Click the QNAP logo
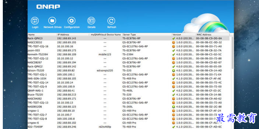The height and width of the screenshot is (129, 259). (48, 7)
